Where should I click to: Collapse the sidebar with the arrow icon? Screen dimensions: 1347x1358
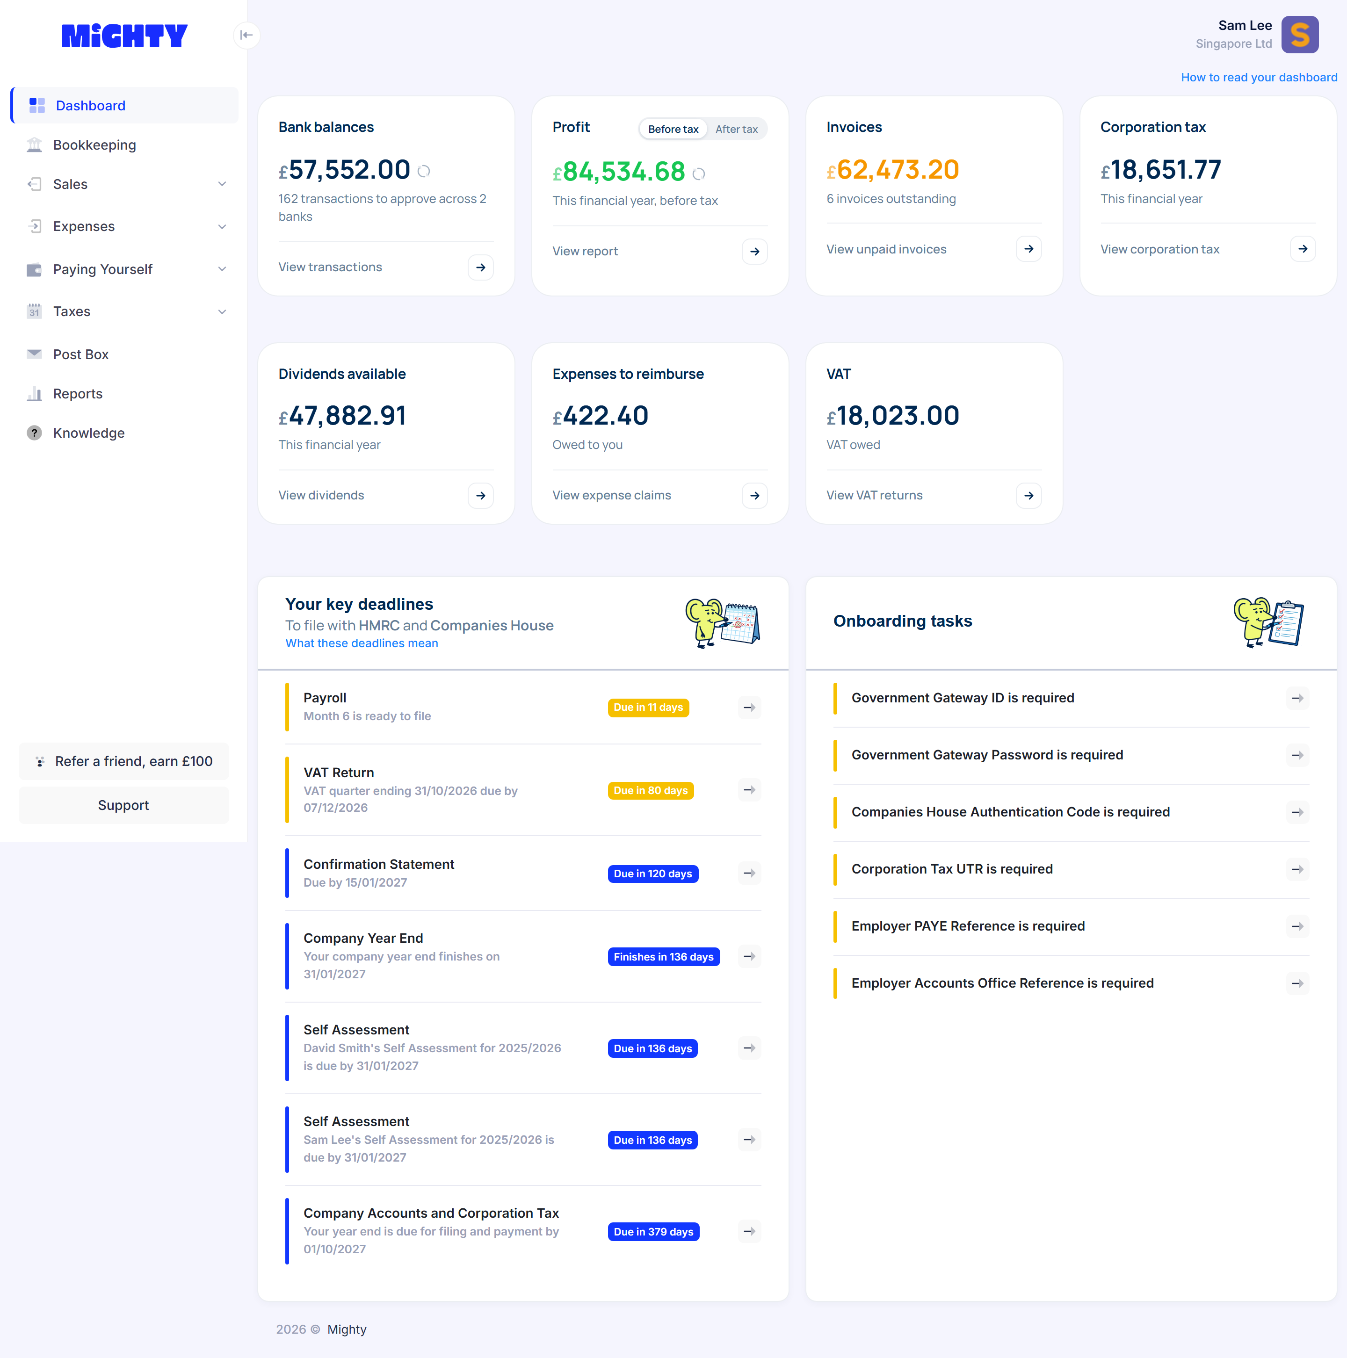[x=246, y=35]
